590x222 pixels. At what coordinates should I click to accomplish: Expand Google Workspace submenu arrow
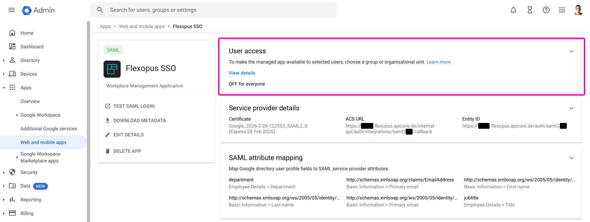pos(17,115)
